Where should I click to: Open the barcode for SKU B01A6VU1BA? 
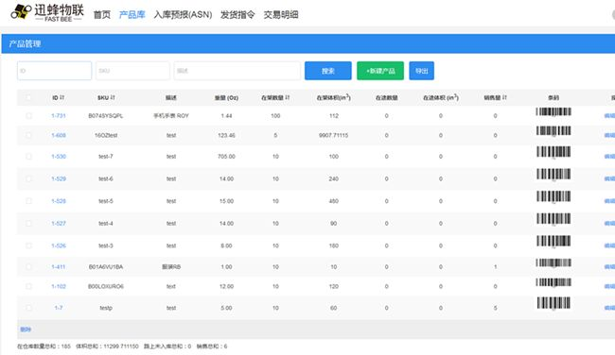tap(553, 263)
